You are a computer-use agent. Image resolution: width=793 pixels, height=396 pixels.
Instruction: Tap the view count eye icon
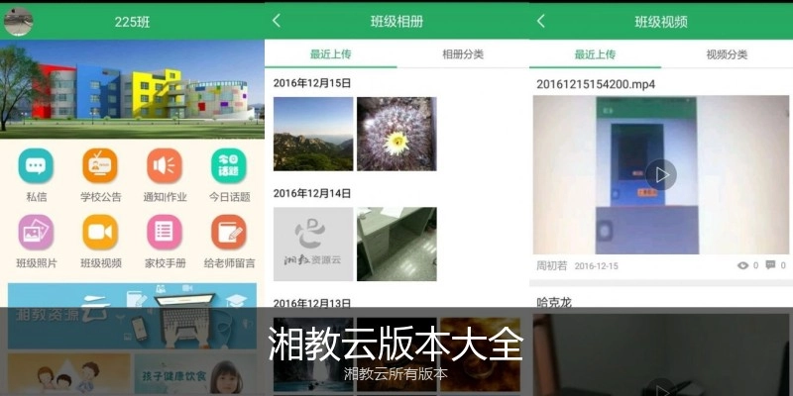(x=742, y=265)
